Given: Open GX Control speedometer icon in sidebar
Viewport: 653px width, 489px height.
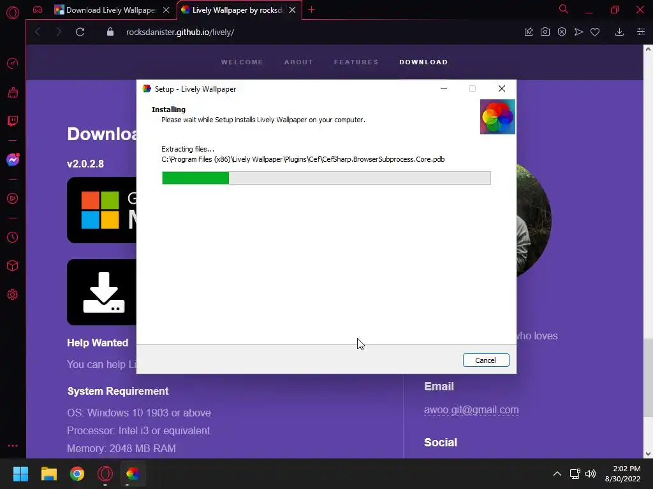Looking at the screenshot, I should 13,63.
